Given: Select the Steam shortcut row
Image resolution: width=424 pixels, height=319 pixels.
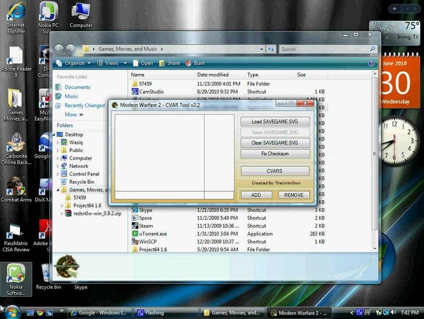Looking at the screenshot, I should pyautogui.click(x=228, y=226).
